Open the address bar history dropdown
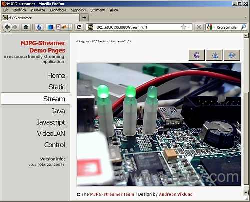The height and width of the screenshot is (202, 250). pyautogui.click(x=189, y=27)
